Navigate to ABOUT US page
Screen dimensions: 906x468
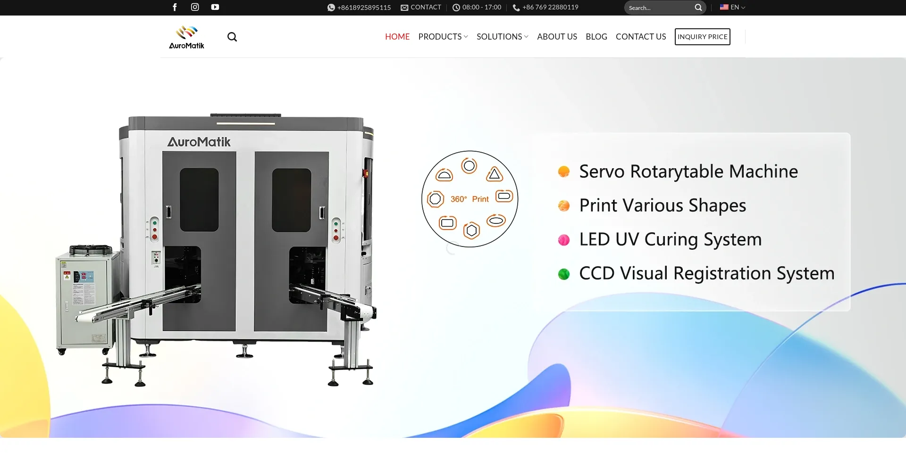click(557, 37)
